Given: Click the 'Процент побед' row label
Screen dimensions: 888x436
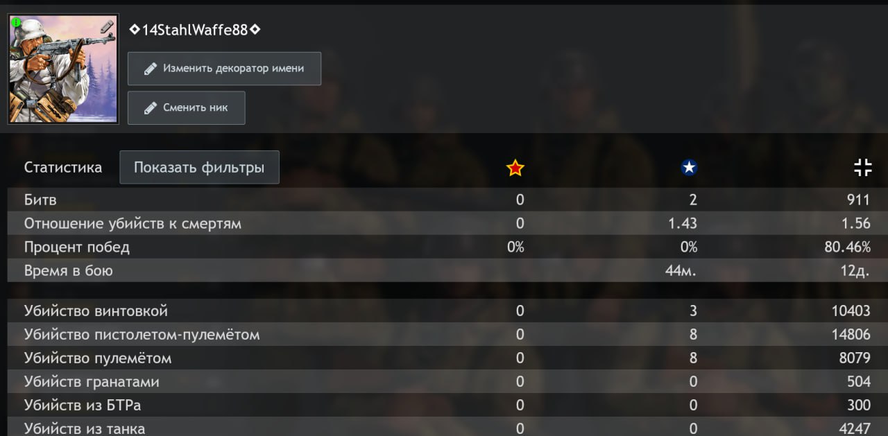Looking at the screenshot, I should coord(76,247).
